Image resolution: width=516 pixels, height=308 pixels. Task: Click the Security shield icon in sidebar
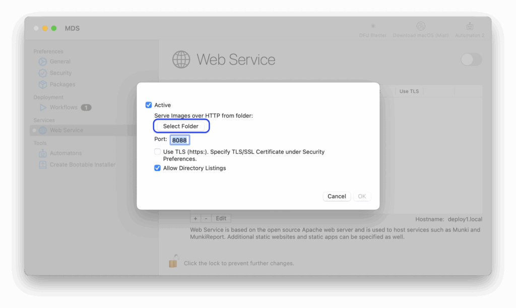click(43, 73)
